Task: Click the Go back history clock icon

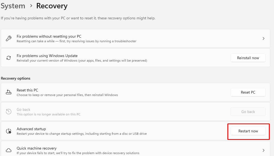Action: click(9, 112)
